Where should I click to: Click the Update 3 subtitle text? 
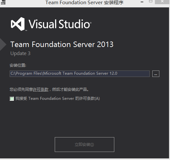(20, 53)
